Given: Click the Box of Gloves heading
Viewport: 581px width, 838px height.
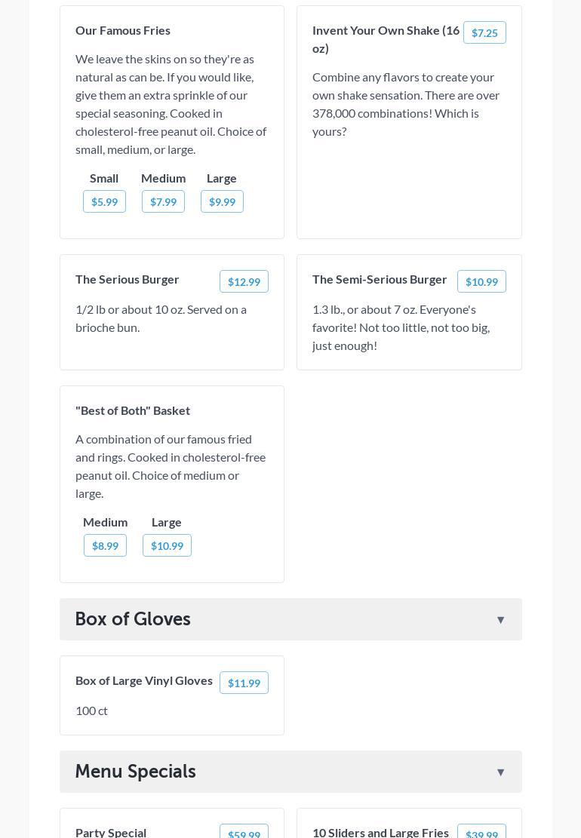Looking at the screenshot, I should pos(133,619).
